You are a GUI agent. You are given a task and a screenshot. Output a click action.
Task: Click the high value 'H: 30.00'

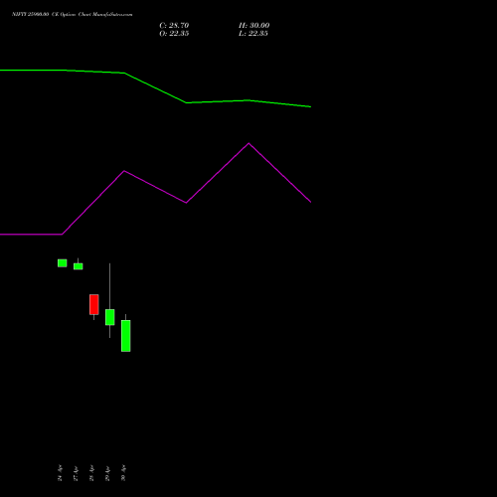tap(253, 25)
